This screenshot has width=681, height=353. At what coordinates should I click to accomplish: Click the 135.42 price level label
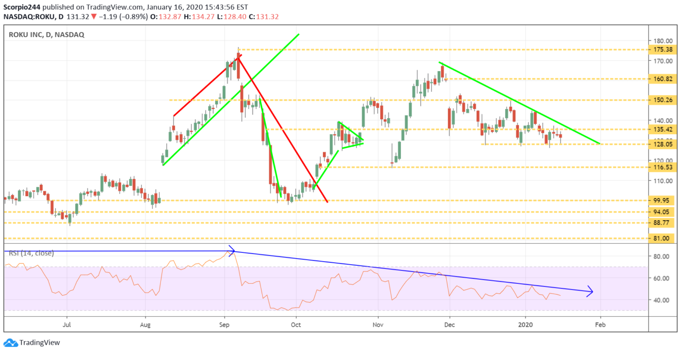tap(662, 130)
